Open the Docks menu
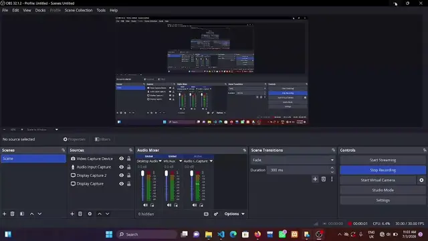 (x=40, y=11)
